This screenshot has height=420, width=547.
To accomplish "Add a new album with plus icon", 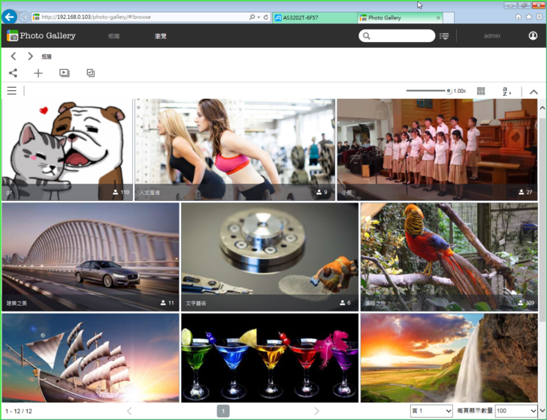I will coord(38,73).
